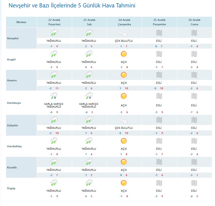Click Acıgöl fog icon for 25 Aralık
The width and height of the screenshot is (215, 206).
(159, 54)
